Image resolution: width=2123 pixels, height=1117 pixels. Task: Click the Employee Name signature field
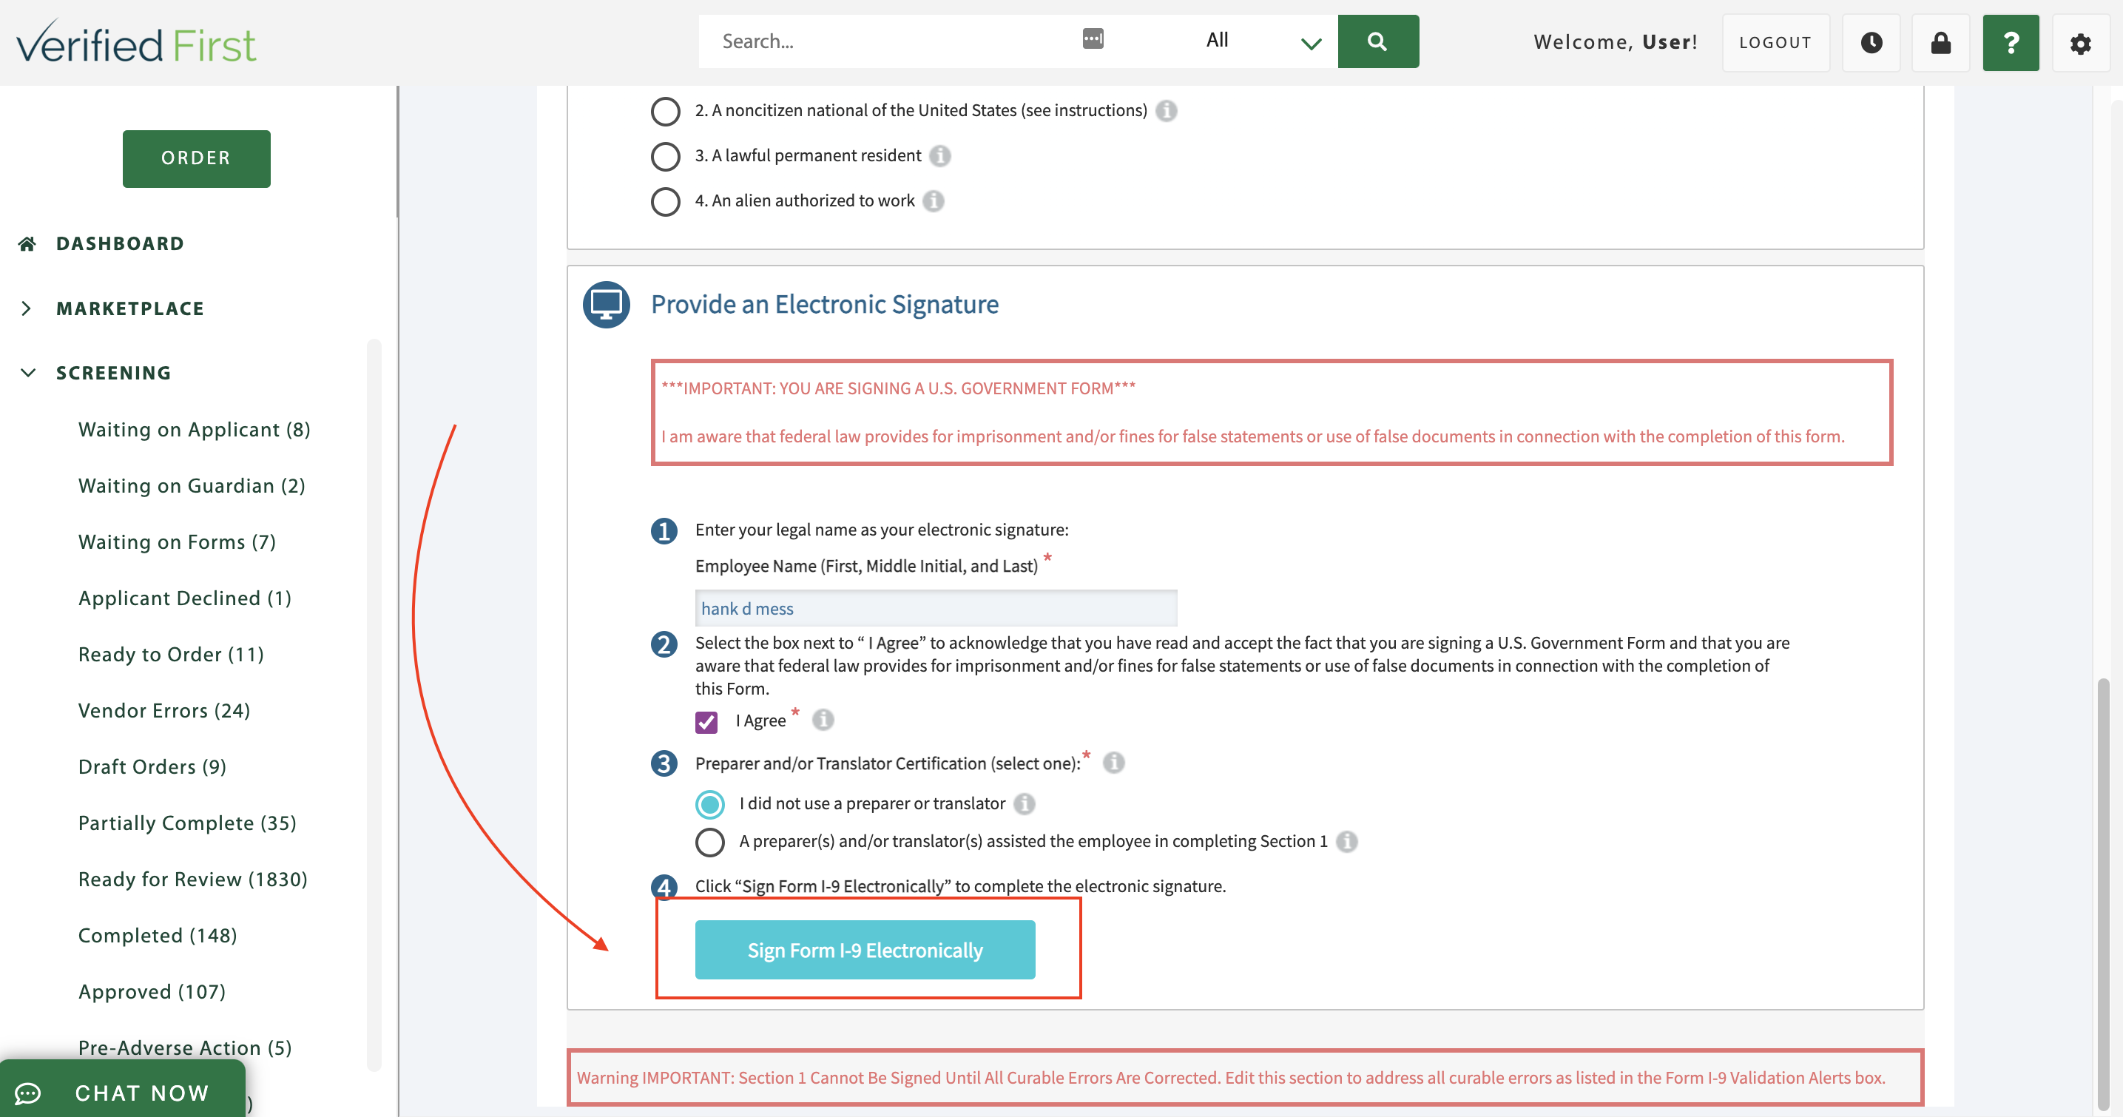pos(936,608)
